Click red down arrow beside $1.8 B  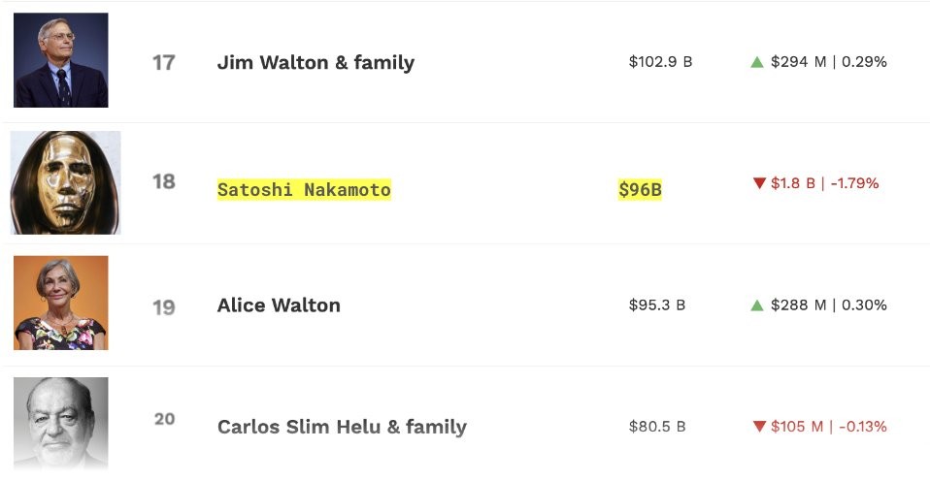click(x=759, y=183)
